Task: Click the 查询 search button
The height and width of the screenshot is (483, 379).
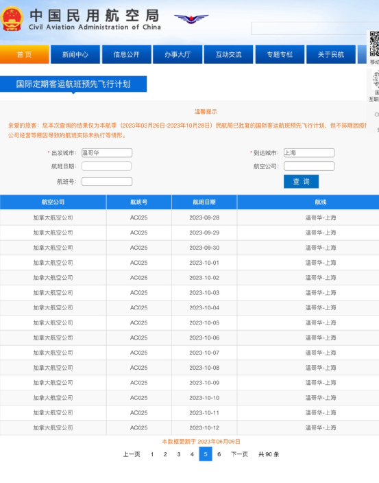Action: coord(301,181)
